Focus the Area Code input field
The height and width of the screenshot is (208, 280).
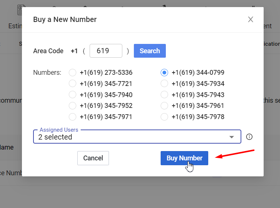(106, 51)
